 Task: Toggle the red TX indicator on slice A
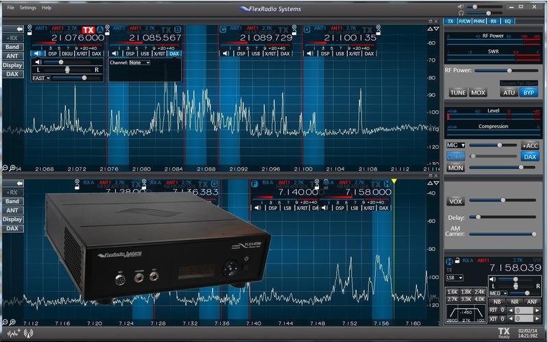pos(88,30)
